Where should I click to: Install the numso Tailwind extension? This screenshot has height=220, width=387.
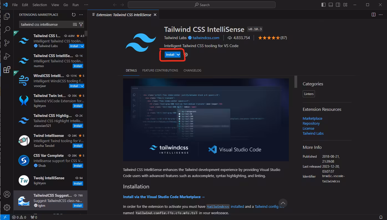point(78,66)
